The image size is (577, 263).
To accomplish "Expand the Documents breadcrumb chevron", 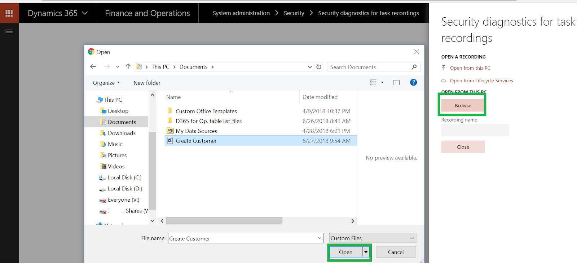I will pos(212,67).
